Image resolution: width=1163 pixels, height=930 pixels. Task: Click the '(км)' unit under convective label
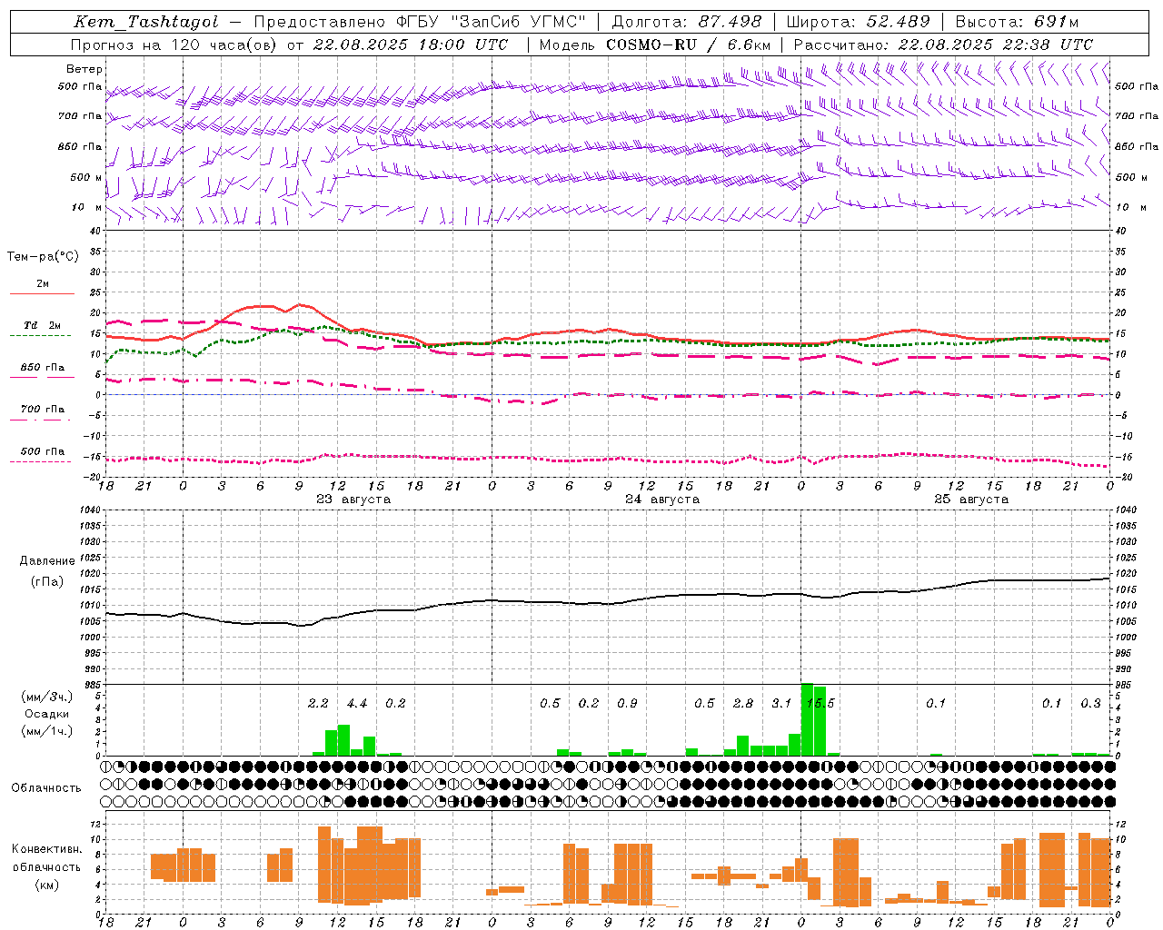(x=47, y=885)
